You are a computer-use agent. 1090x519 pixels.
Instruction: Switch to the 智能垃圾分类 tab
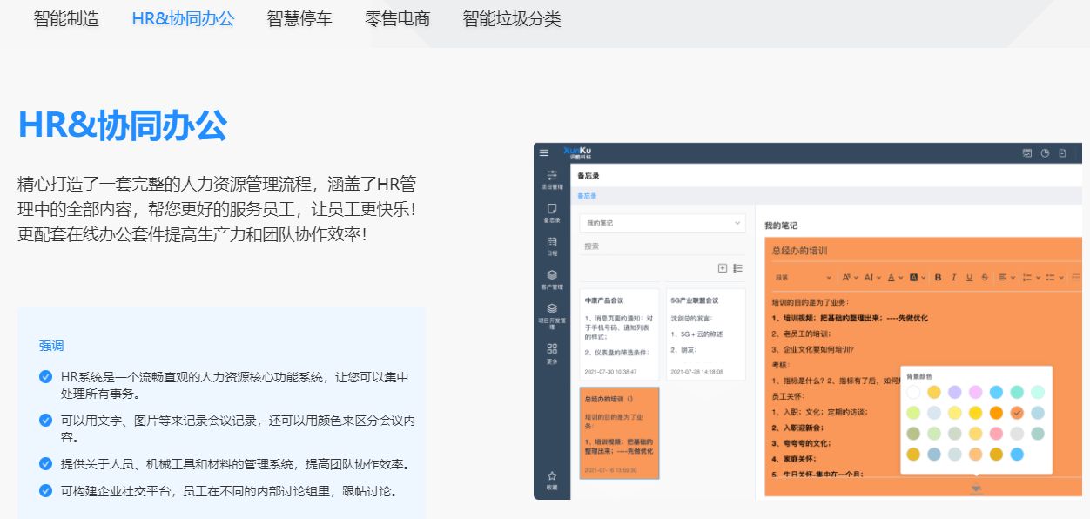pos(512,18)
